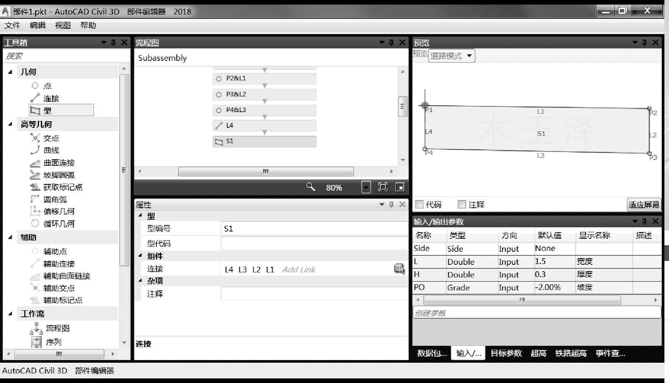Screen dimensions: 669x383
Task: Collapse the 高等几何 advanced geometry group
Action: click(10, 124)
